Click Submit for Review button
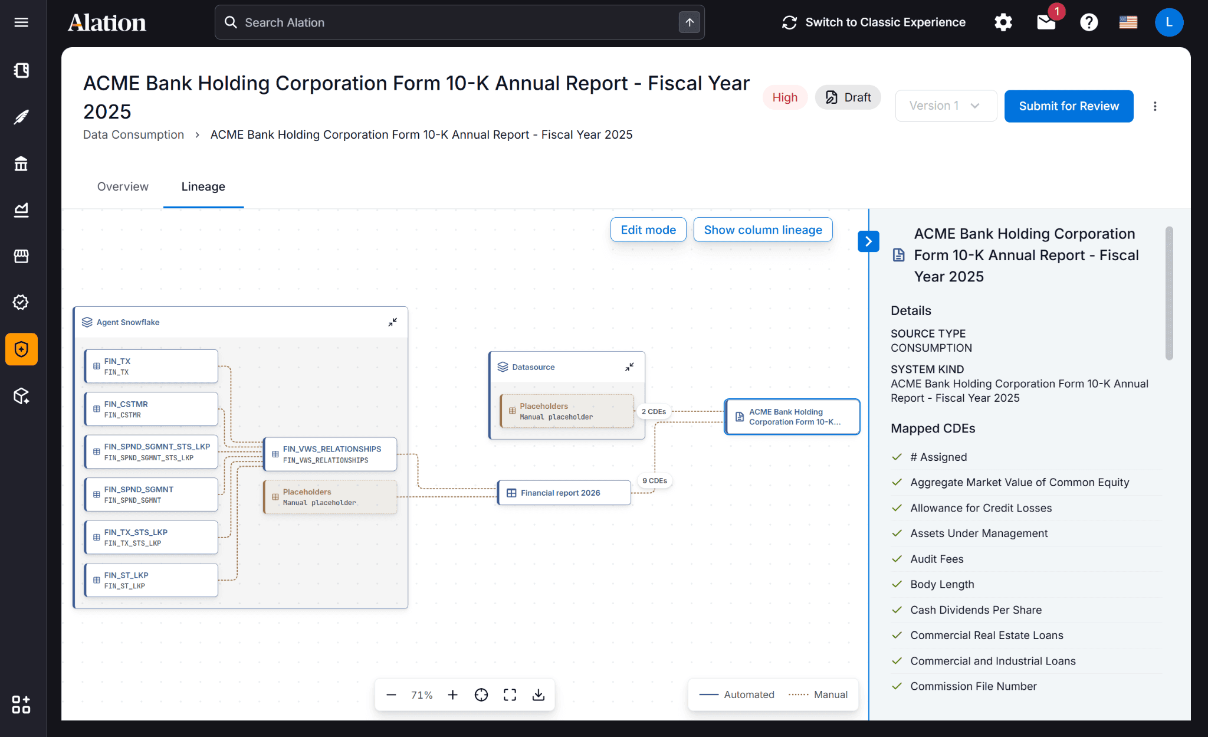The width and height of the screenshot is (1208, 737). (x=1069, y=106)
